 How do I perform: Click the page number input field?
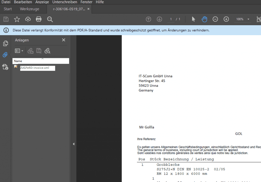pyautogui.click(x=171, y=19)
